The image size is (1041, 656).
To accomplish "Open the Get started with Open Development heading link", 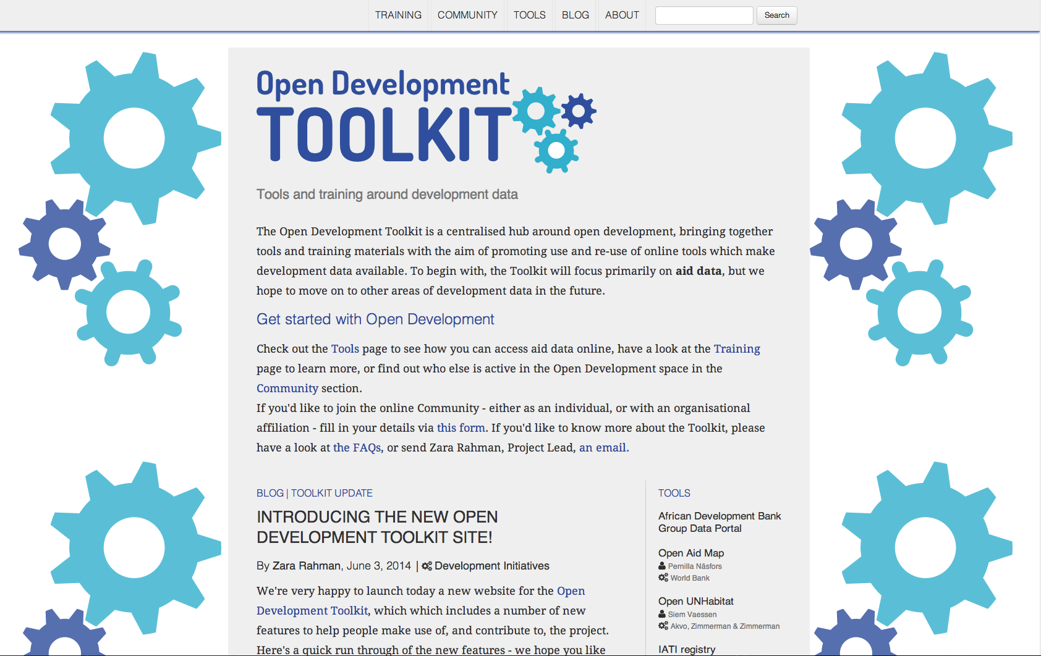I will click(375, 319).
